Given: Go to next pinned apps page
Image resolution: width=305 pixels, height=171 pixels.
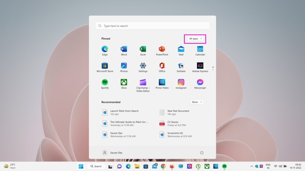Looking at the screenshot, I should (x=213, y=69).
